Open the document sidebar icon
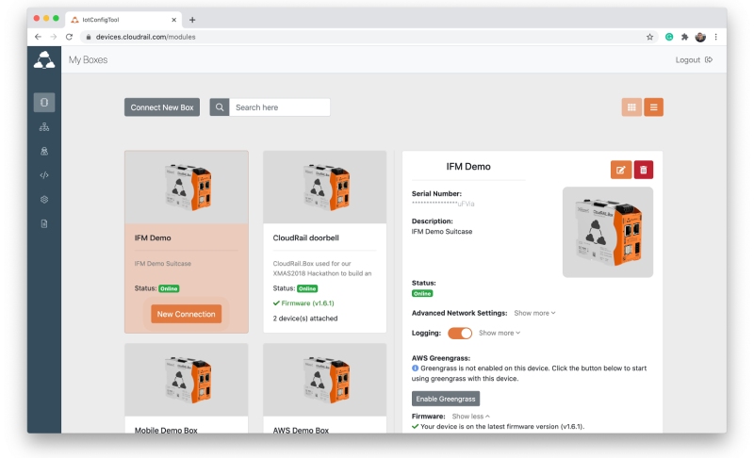The image size is (754, 458). point(44,223)
